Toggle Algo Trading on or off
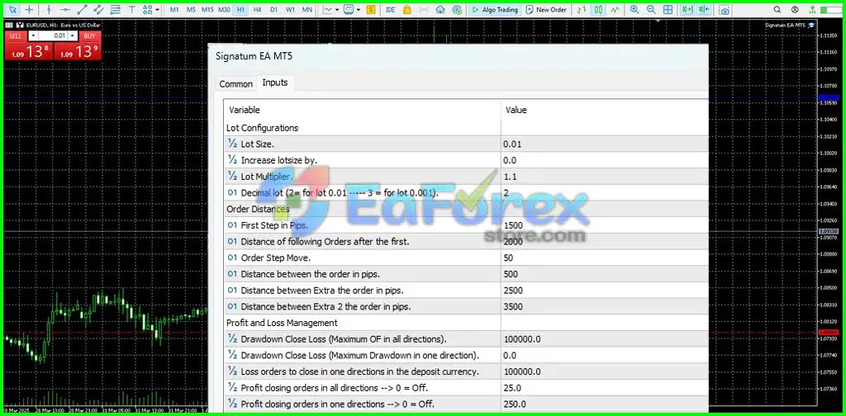The width and height of the screenshot is (846, 416). tap(495, 10)
